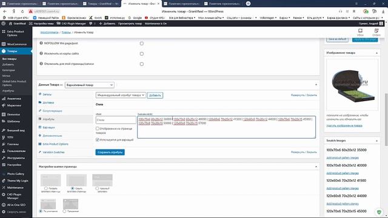
Task: Tick the Отключить для этой страницы/записи checkbox
Action: [141, 64]
